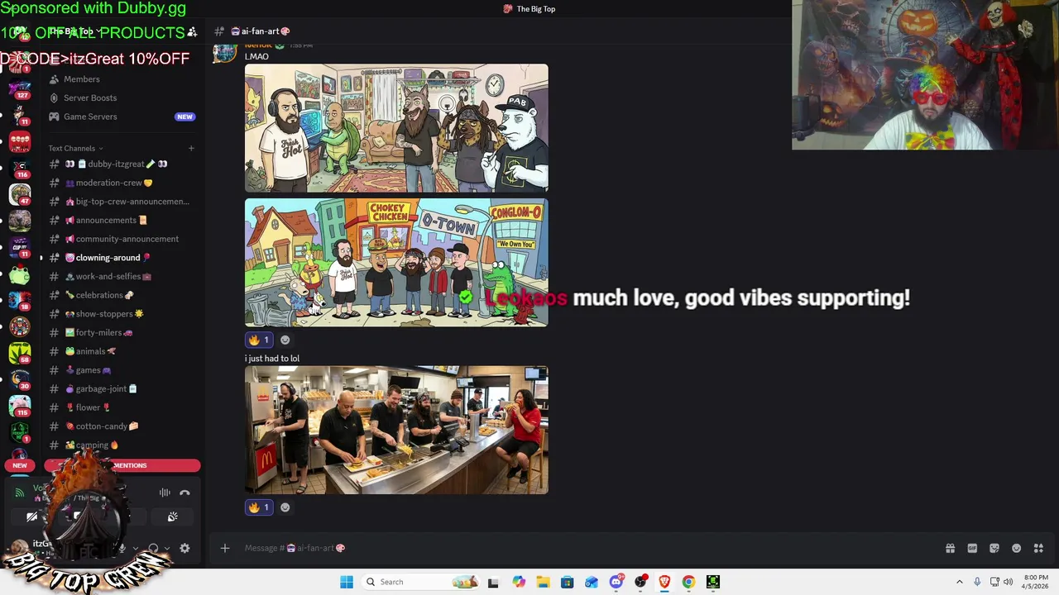This screenshot has width=1059, height=595.
Task: Collapse the Text Channels category
Action: tap(76, 149)
